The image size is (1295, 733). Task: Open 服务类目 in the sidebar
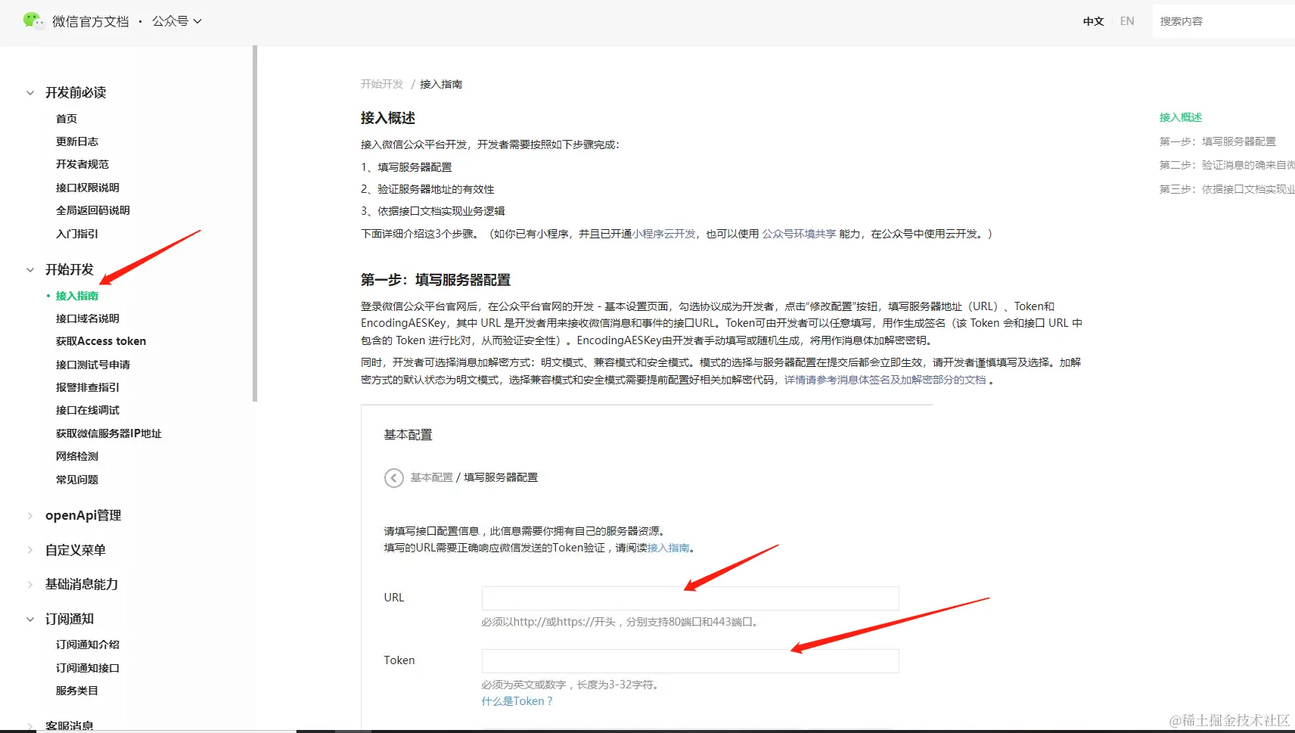point(77,691)
